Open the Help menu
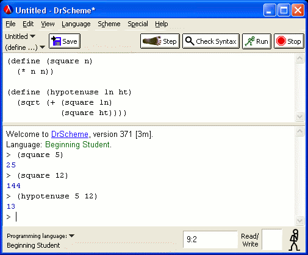 click(x=162, y=24)
